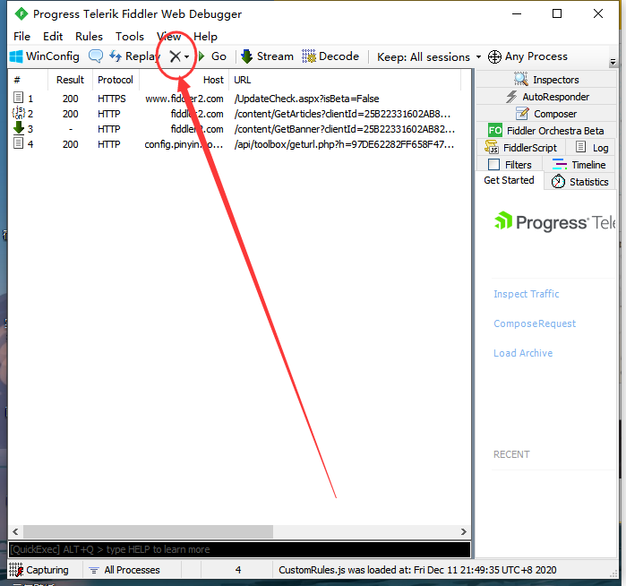Switch to the Timeline tab
Viewport: 626px width, 586px height.
(579, 165)
